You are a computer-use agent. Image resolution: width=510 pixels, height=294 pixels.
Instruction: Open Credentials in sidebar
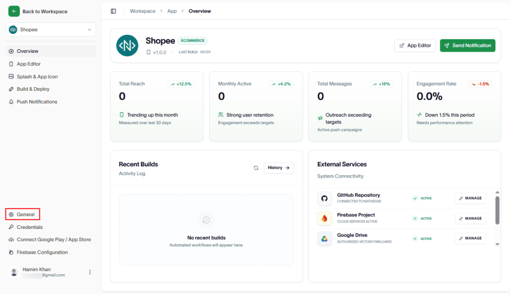point(51,227)
